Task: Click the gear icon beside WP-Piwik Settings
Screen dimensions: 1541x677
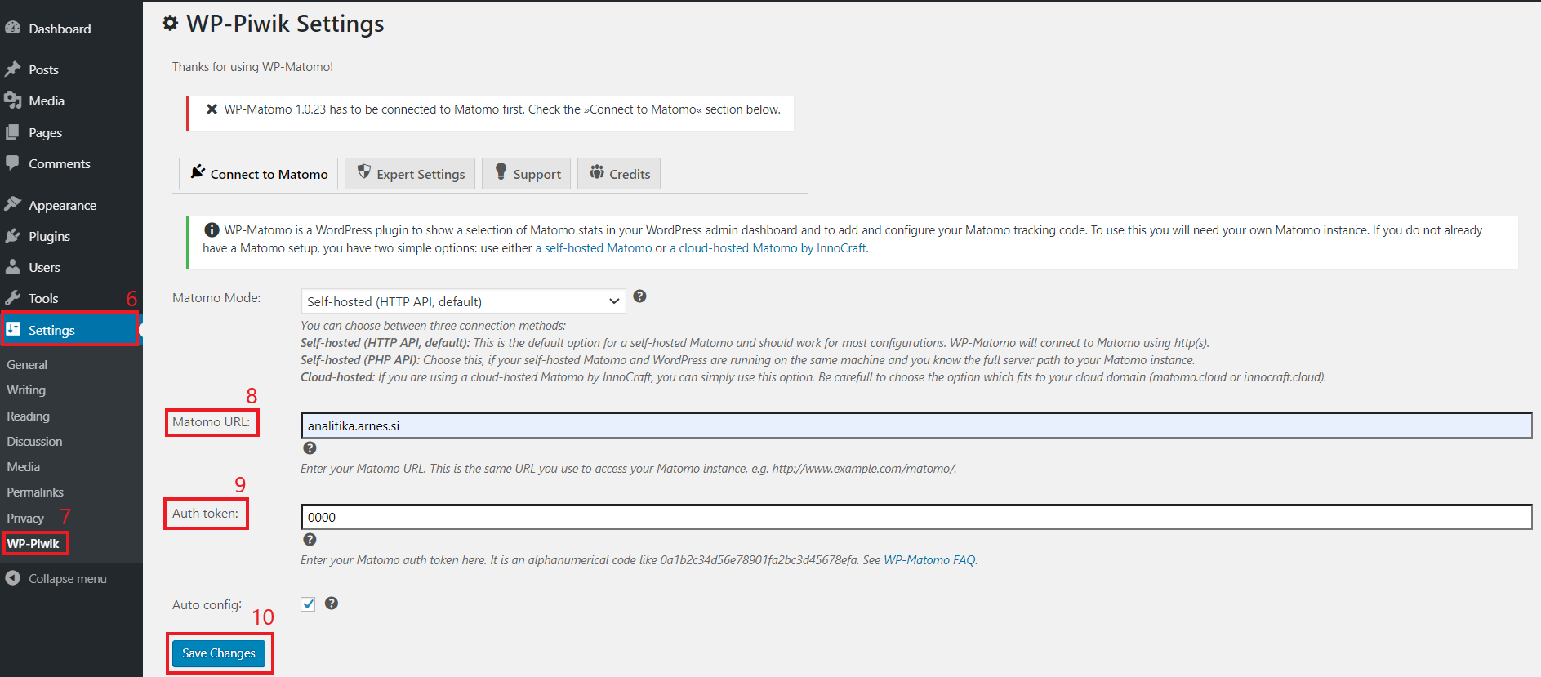Action: point(170,24)
